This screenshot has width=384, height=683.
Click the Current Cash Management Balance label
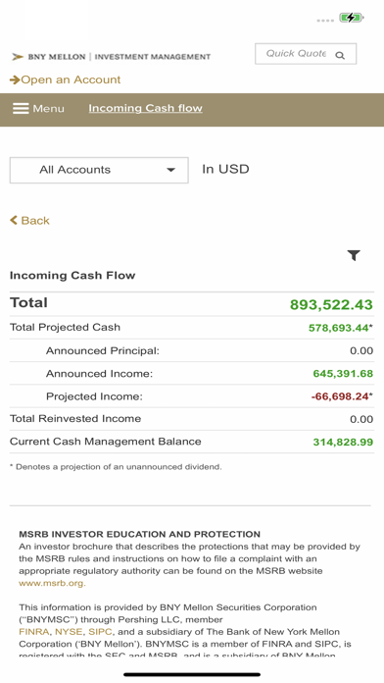coord(105,442)
